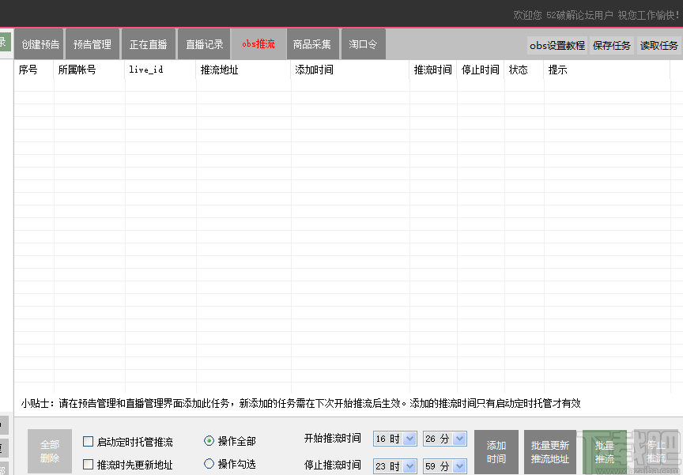This screenshot has width=683, height=475.
Task: Open 预告管理 preview management
Action: click(92, 43)
